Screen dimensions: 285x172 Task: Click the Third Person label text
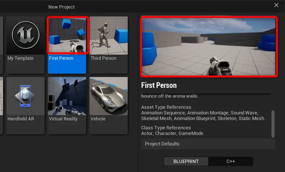[x=103, y=58]
